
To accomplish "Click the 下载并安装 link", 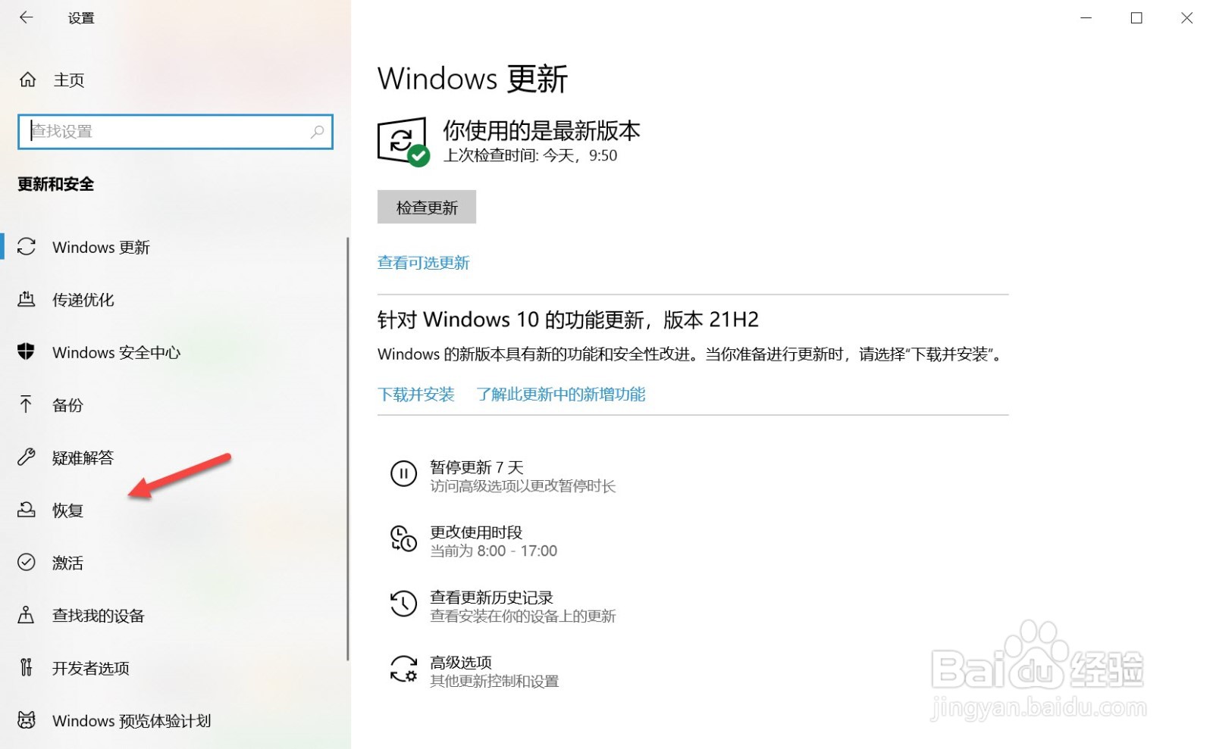I will pos(416,395).
